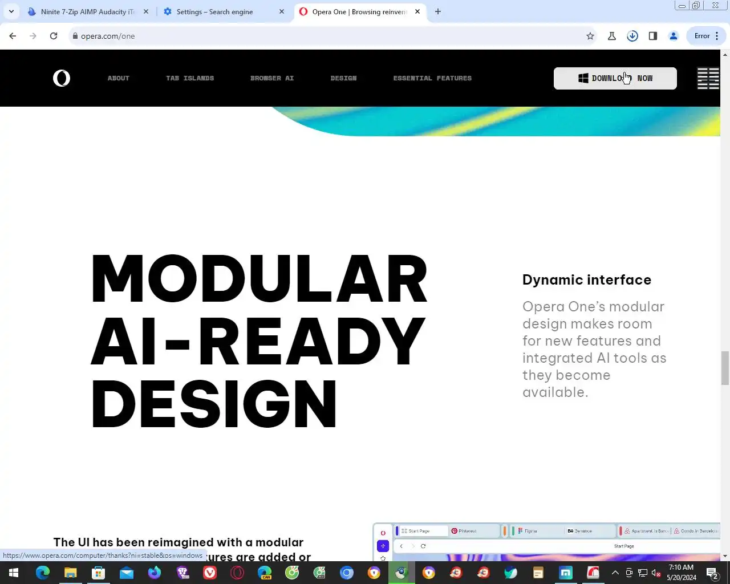View site information lock icon

[x=75, y=36]
